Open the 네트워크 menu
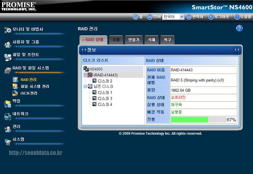Viewport: 253px width, 174px height. pos(21,114)
